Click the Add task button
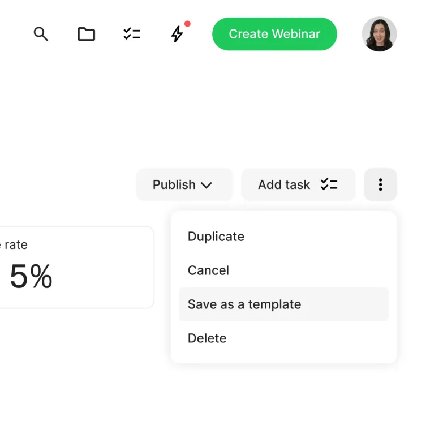Screen dimensions: 430x430 click(x=298, y=184)
